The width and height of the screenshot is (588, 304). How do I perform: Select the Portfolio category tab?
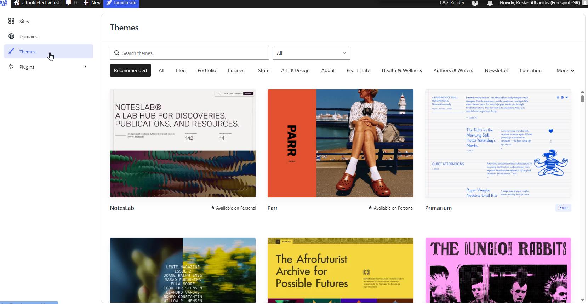coord(207,70)
